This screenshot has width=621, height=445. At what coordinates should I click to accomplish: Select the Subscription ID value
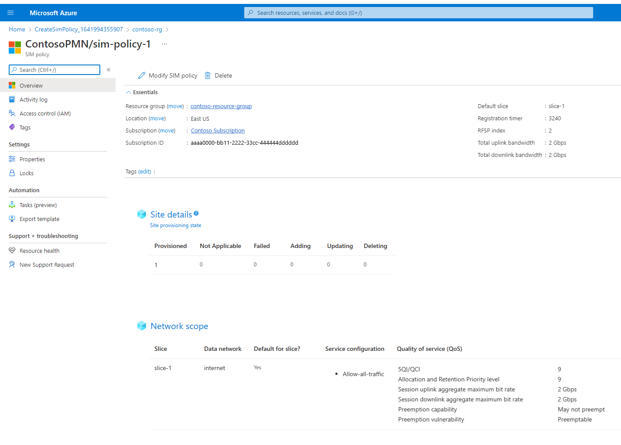[x=244, y=143]
